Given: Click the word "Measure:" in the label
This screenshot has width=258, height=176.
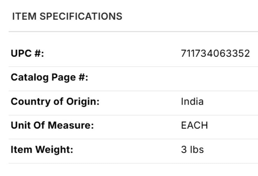Looking at the screenshot, I should tap(71, 125).
